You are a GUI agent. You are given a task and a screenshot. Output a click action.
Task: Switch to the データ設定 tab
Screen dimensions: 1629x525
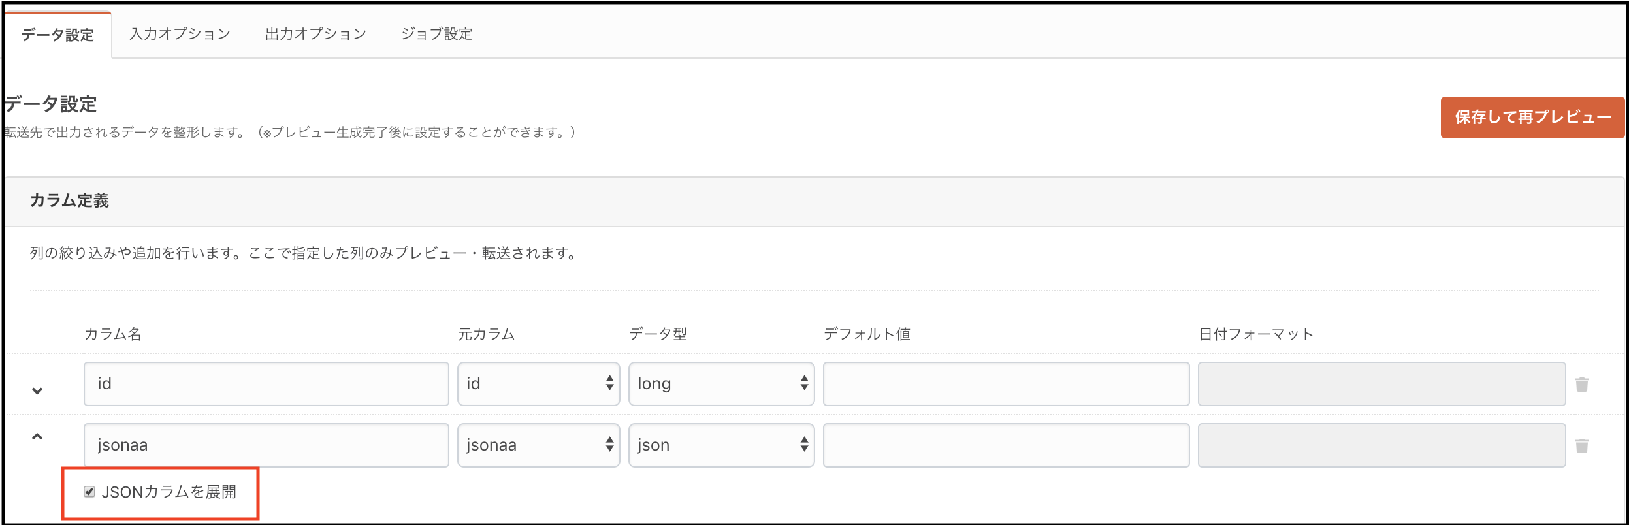click(x=57, y=35)
